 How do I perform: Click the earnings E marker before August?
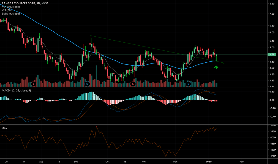(x=34, y=84)
